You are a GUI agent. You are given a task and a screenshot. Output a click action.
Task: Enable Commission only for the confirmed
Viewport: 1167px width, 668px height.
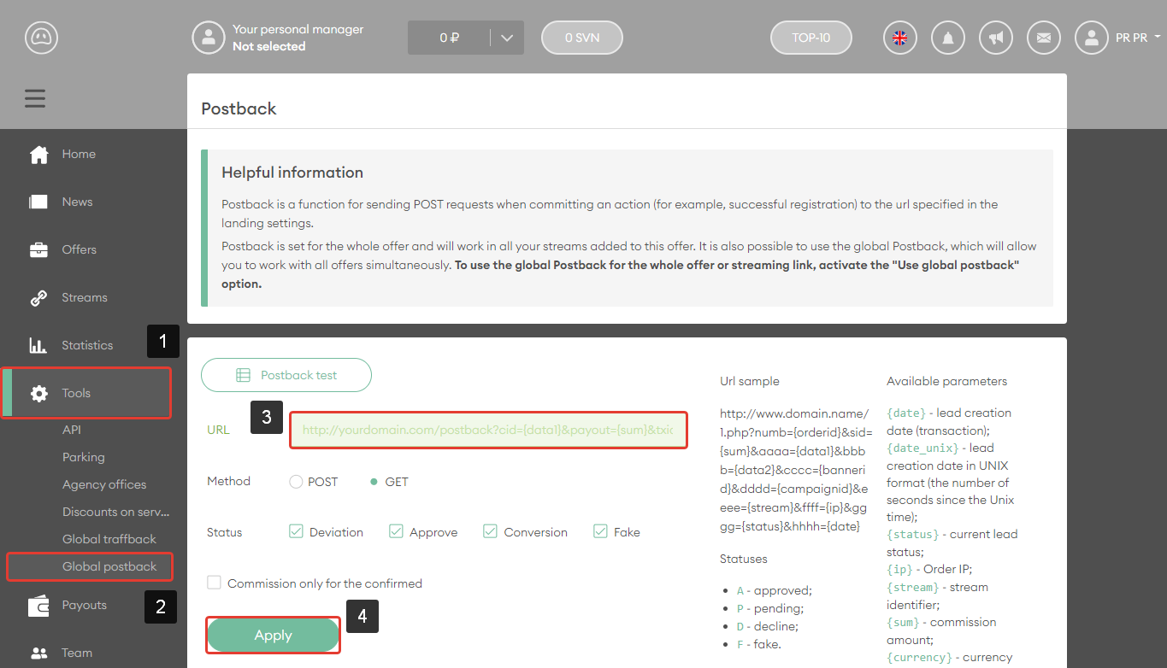click(x=214, y=583)
